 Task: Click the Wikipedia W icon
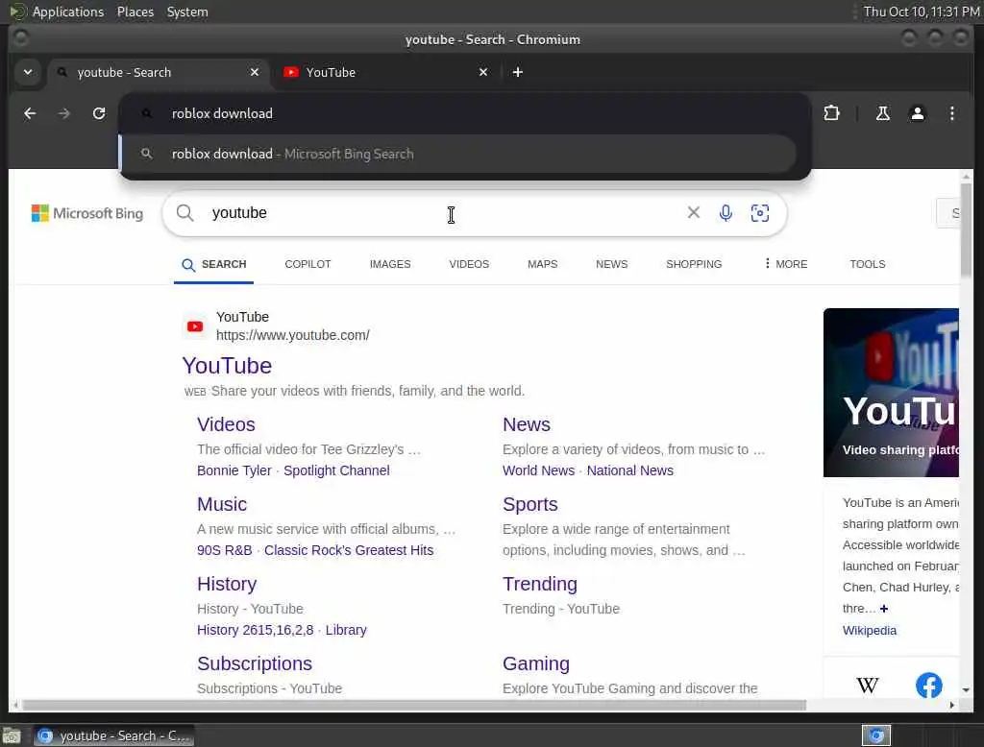click(x=868, y=685)
